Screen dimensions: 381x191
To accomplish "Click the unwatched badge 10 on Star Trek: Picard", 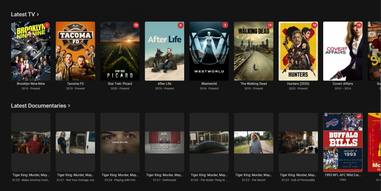I will point(136,25).
